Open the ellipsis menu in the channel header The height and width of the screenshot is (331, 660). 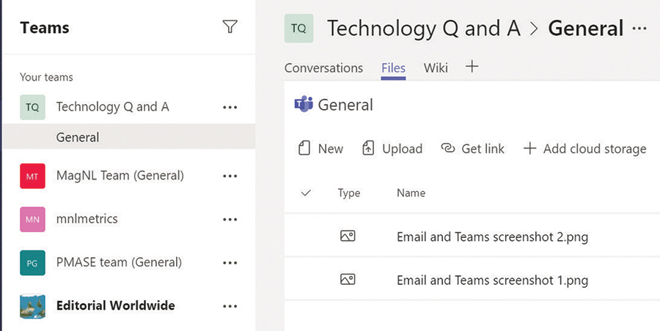pyautogui.click(x=639, y=29)
